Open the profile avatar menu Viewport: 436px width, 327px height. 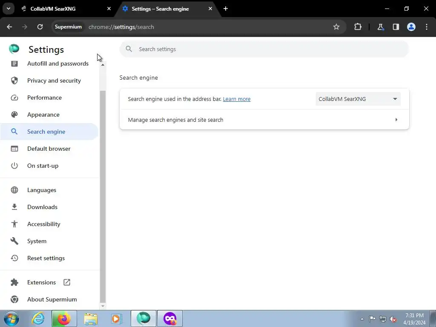[x=411, y=27]
